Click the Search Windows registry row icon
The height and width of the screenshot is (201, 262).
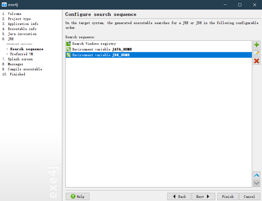coord(69,44)
